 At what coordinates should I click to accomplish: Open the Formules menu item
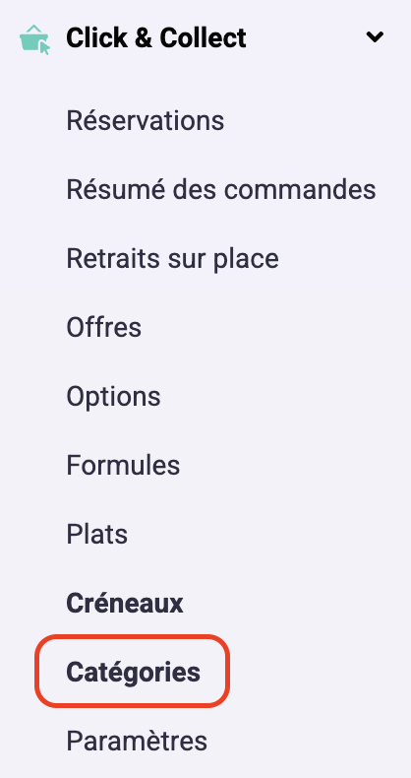tap(123, 466)
